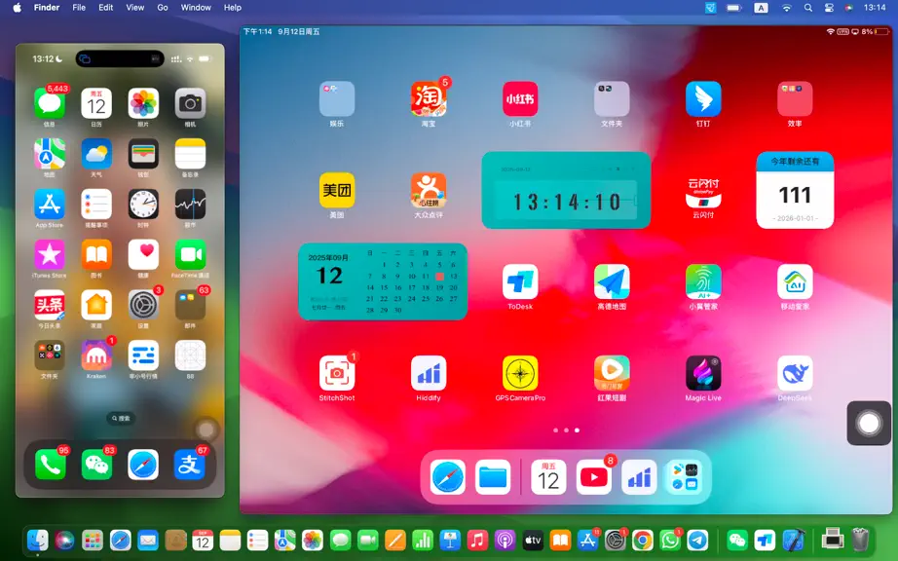The width and height of the screenshot is (898, 561).
Task: Open the View menu
Action: (135, 8)
